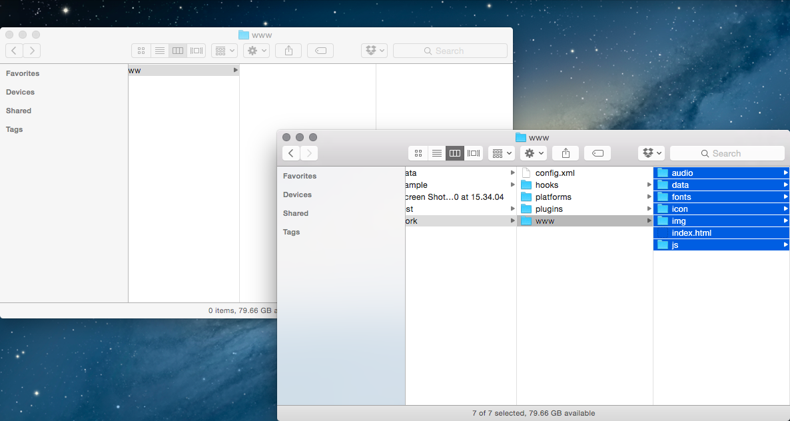Viewport: 790px width, 421px height.
Task: Click Devices in background window sidebar
Action: tap(20, 92)
